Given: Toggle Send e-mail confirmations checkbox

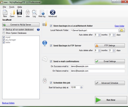Looking at the screenshot, I should click(x=51, y=61).
